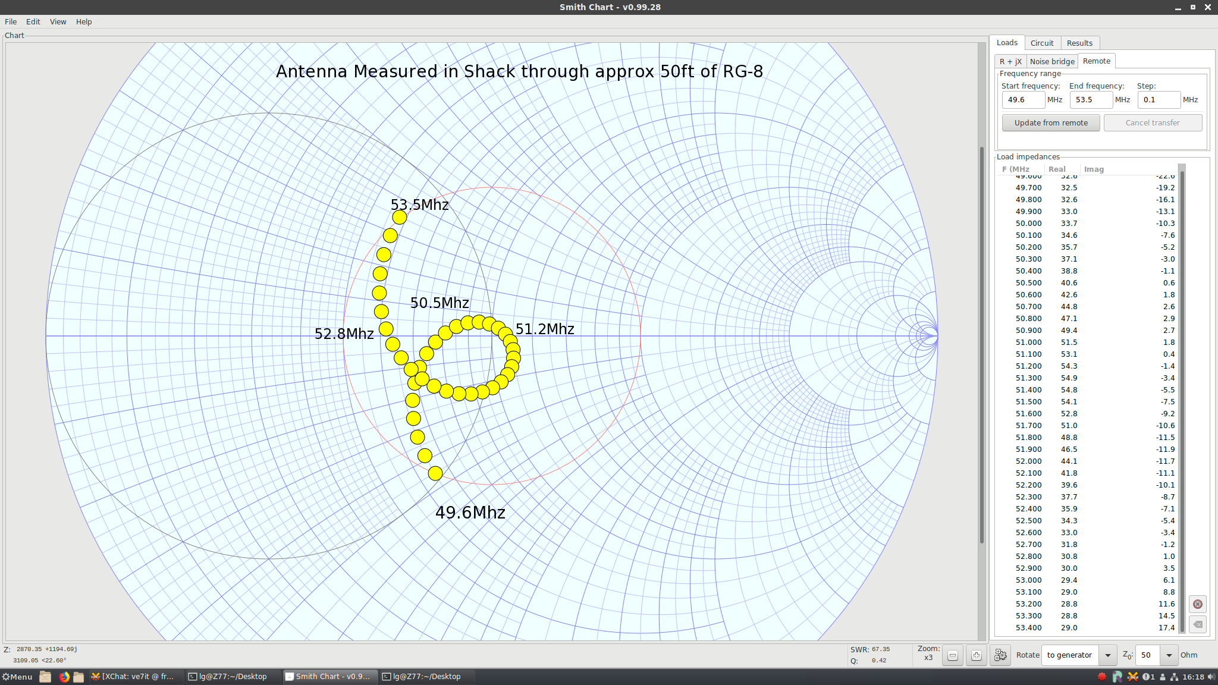Click the Cancel transfer button
1218x685 pixels.
[1153, 123]
